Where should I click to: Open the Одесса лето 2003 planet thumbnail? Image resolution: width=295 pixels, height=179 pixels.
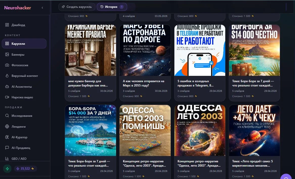click(x=200, y=130)
